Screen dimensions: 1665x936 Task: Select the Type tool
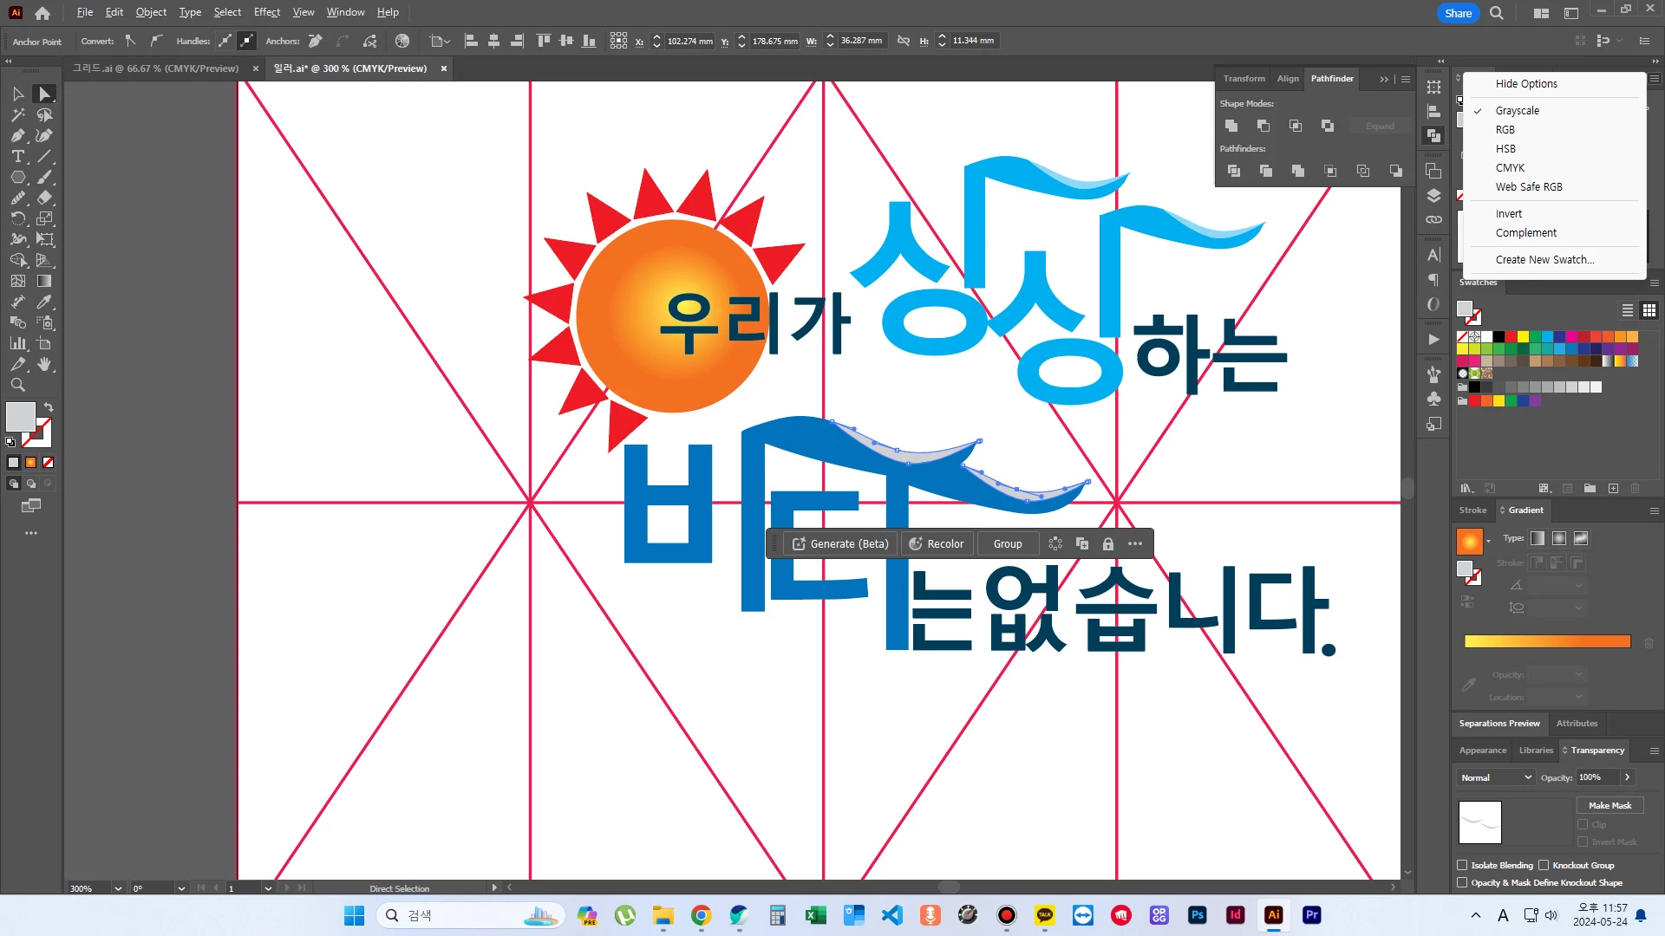pyautogui.click(x=17, y=157)
